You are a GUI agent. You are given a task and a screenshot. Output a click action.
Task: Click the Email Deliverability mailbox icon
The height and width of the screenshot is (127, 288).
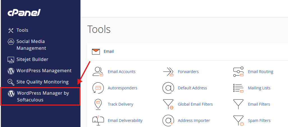coord(98,121)
